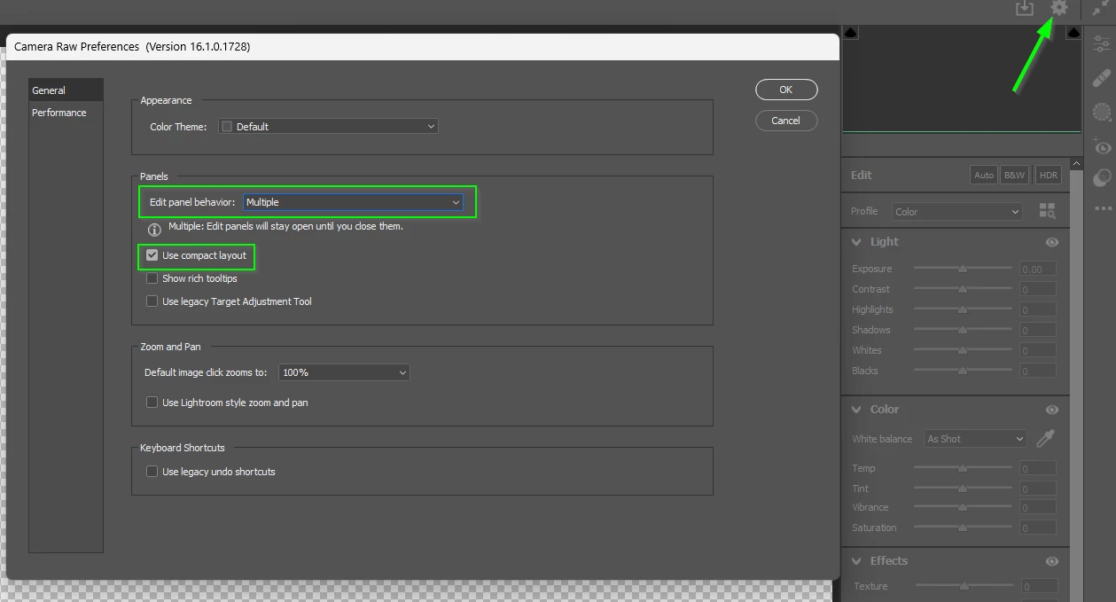Click the save/convert image icon
The height and width of the screenshot is (602, 1116).
(1025, 8)
